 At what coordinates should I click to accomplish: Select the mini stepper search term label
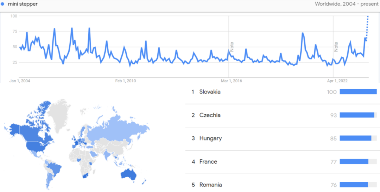tap(23, 4)
